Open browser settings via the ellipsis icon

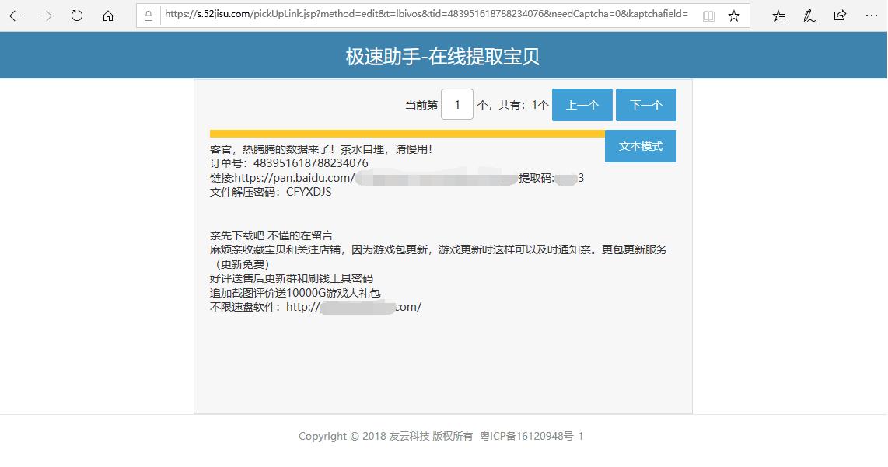tap(872, 15)
